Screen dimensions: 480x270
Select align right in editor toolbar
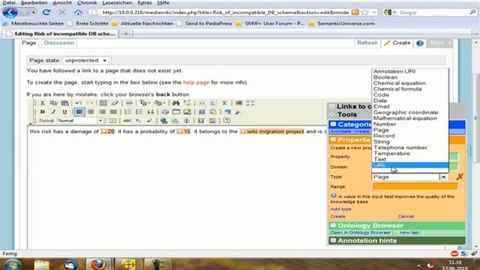(x=102, y=112)
